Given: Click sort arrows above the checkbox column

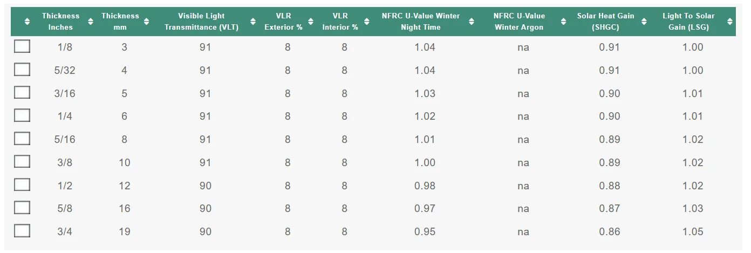Looking at the screenshot, I should 28,22.
